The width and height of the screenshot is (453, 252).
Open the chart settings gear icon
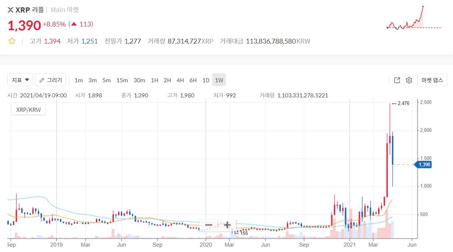tap(409, 80)
